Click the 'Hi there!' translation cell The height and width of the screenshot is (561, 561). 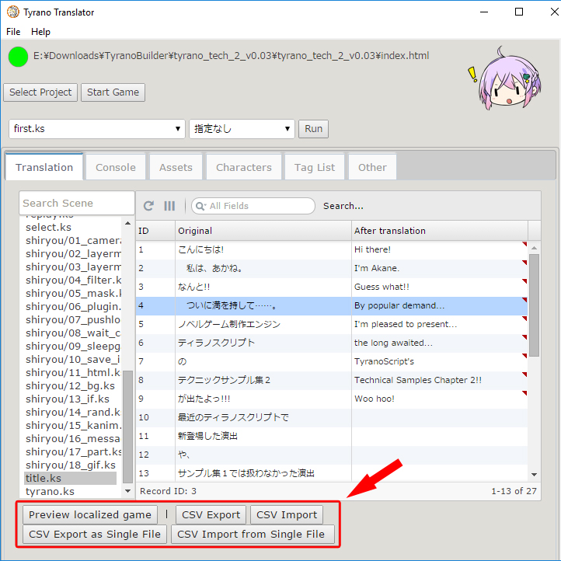coord(439,249)
